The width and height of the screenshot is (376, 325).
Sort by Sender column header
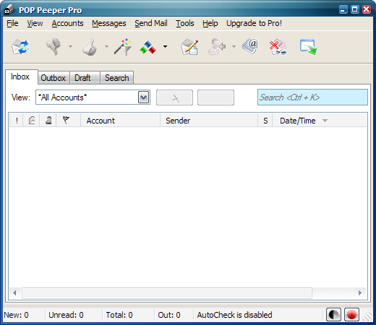click(x=209, y=121)
